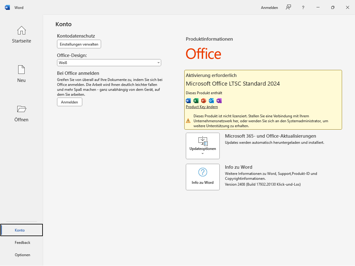The height and width of the screenshot is (266, 355).
Task: Click the Excel icon in product list
Action: point(196,101)
